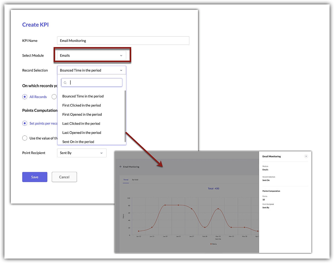Click the Points legend dot below chart
This screenshot has width=334, height=263.
[211, 244]
